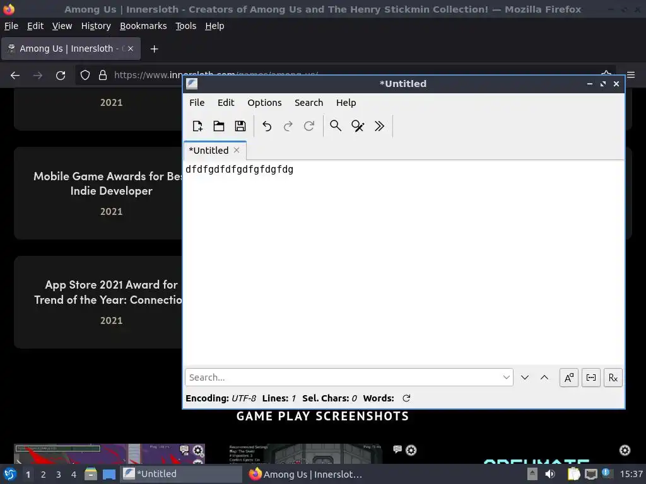Minimize the *Untitled editor window

coord(590,84)
